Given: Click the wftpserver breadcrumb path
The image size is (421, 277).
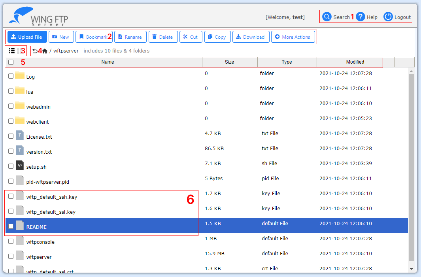Looking at the screenshot, I should [x=66, y=51].
